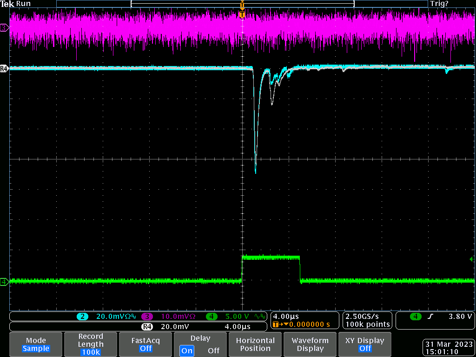The width and height of the screenshot is (476, 357).
Task: Toggle the XY Display option
Action: coord(365,344)
